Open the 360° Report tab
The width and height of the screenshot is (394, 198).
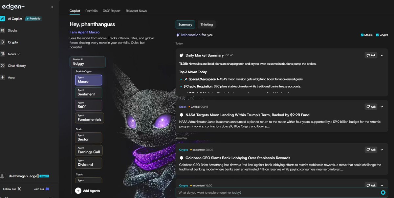pos(112,11)
